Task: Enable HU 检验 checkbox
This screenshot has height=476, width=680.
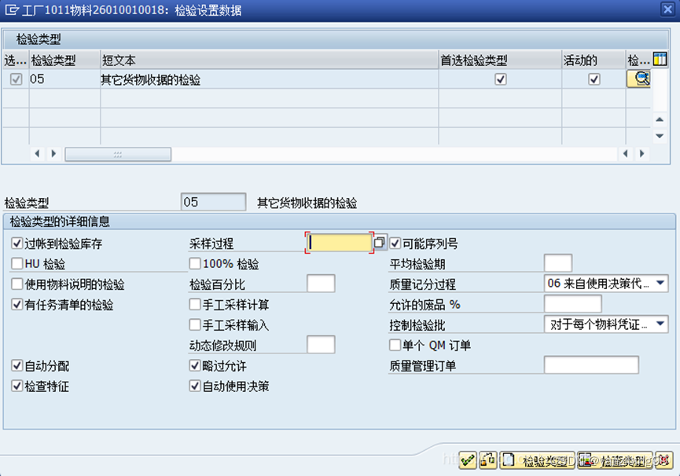Action: (17, 263)
